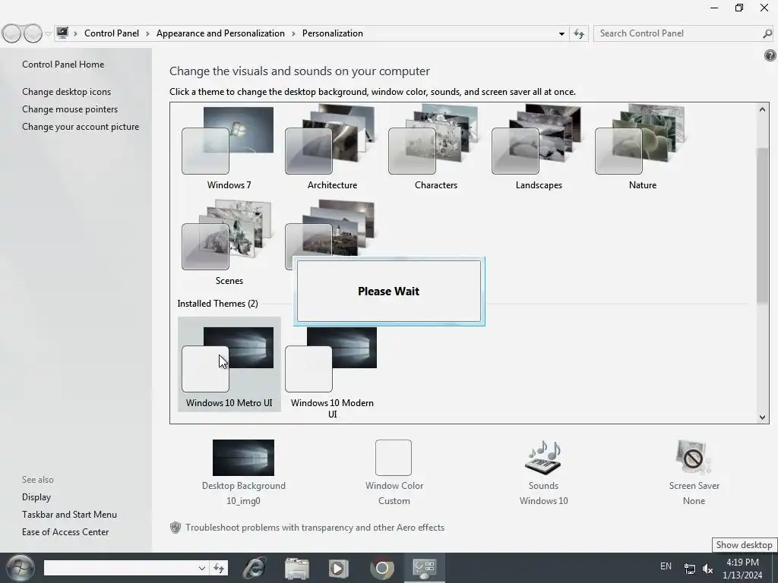Select the Architecture theme

coord(332,148)
